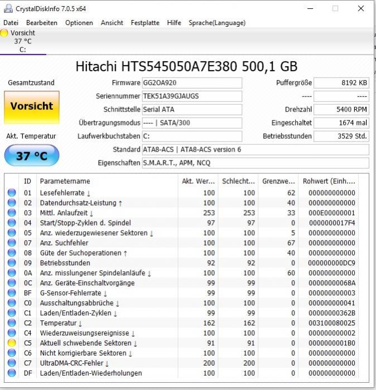
Task: Select the yellow Vorsicht disk status indicator for C:
Action: 4,33
